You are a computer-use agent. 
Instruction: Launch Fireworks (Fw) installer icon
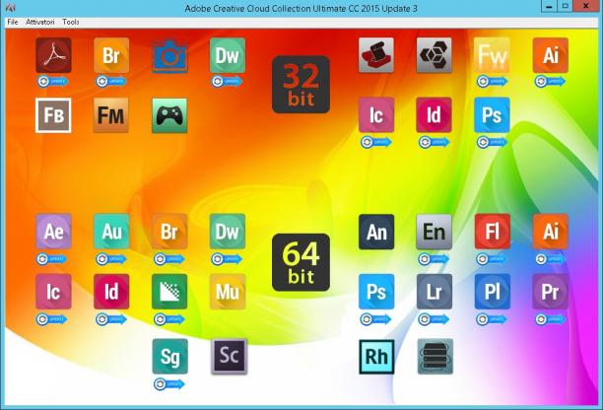pyautogui.click(x=492, y=55)
